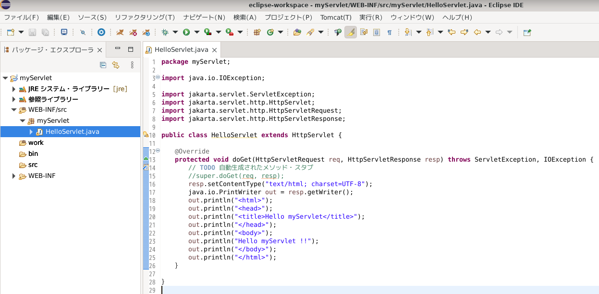
Task: Restart Tomcat with the blue-arrow cat icon
Action: (x=147, y=32)
